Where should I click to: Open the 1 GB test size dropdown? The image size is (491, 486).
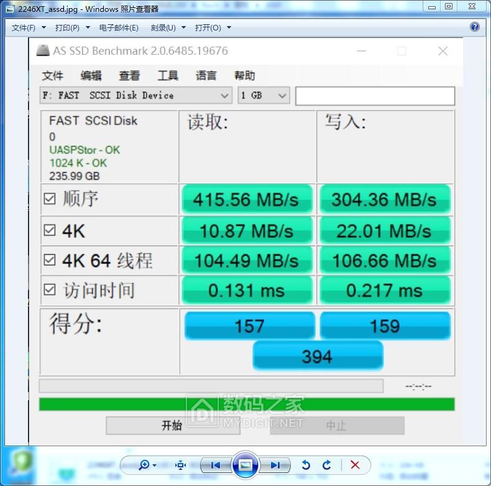264,95
